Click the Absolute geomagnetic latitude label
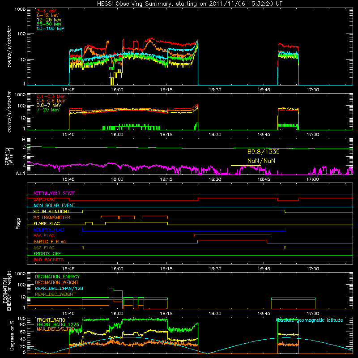The height and width of the screenshot is (358, 358). 309,320
